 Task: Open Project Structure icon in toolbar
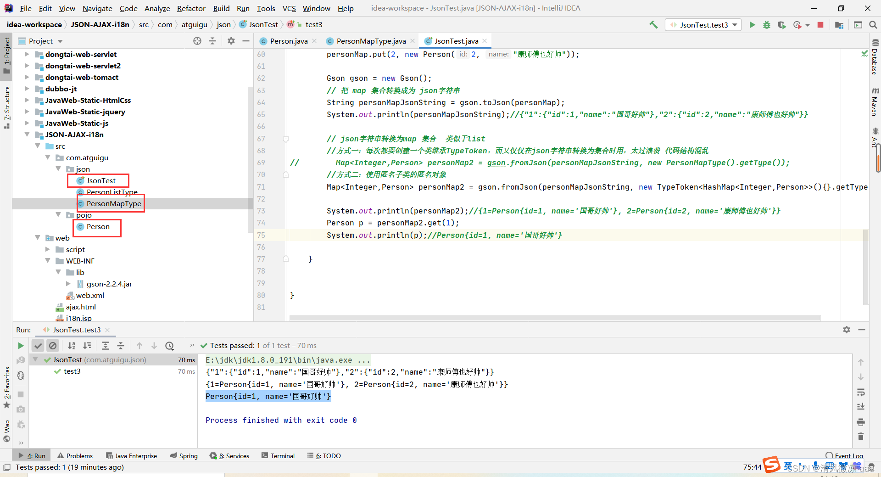839,25
